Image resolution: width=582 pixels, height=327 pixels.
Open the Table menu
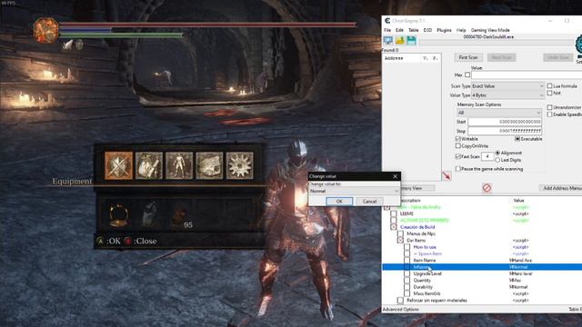pyautogui.click(x=414, y=30)
